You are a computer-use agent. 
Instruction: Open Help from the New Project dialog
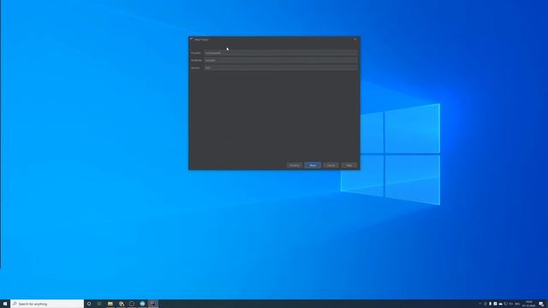[348, 165]
